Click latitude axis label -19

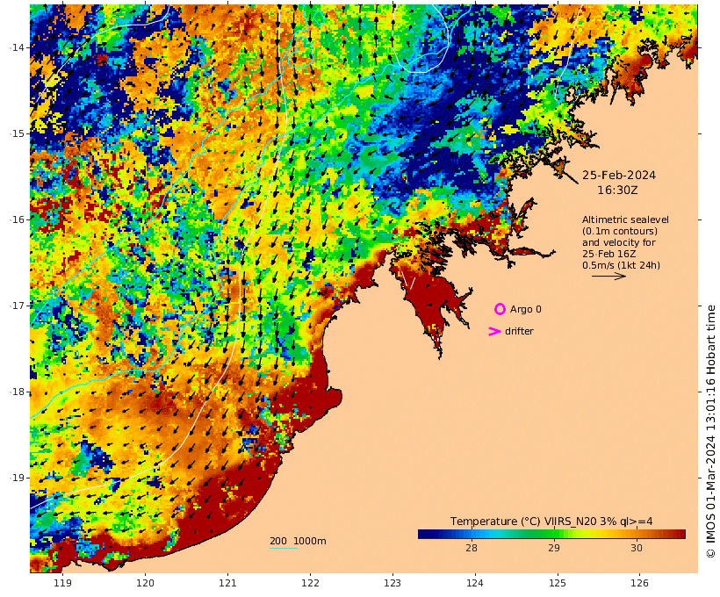17,478
